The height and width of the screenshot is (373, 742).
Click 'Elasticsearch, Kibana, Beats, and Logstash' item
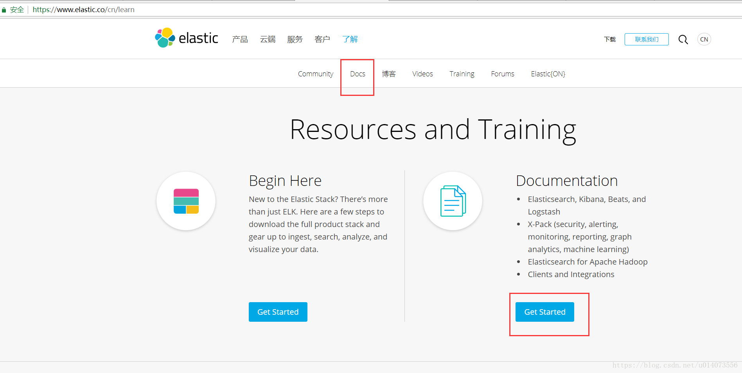pos(587,205)
